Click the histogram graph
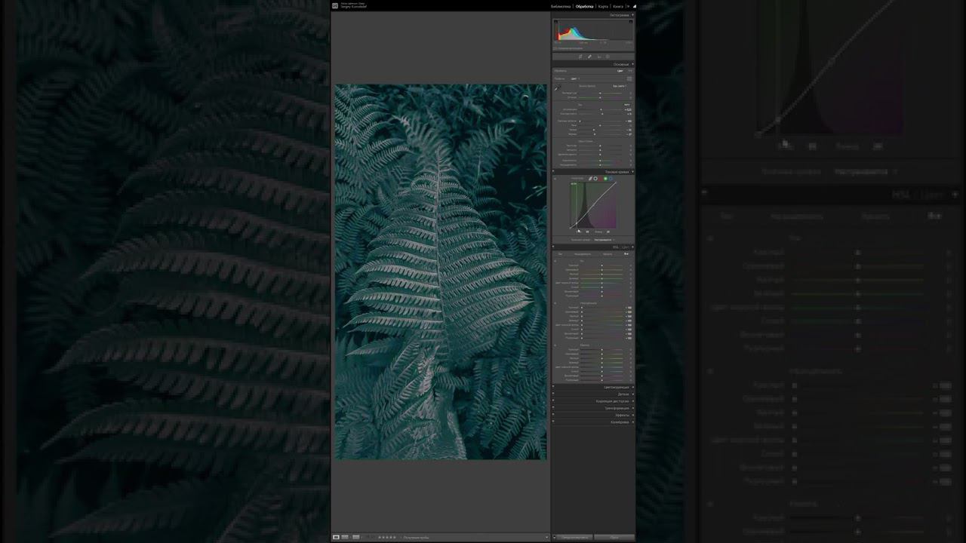 (x=593, y=31)
